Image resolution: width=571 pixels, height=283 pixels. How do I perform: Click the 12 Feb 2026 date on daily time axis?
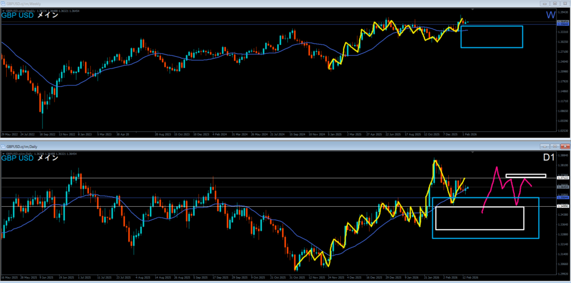[470, 277]
